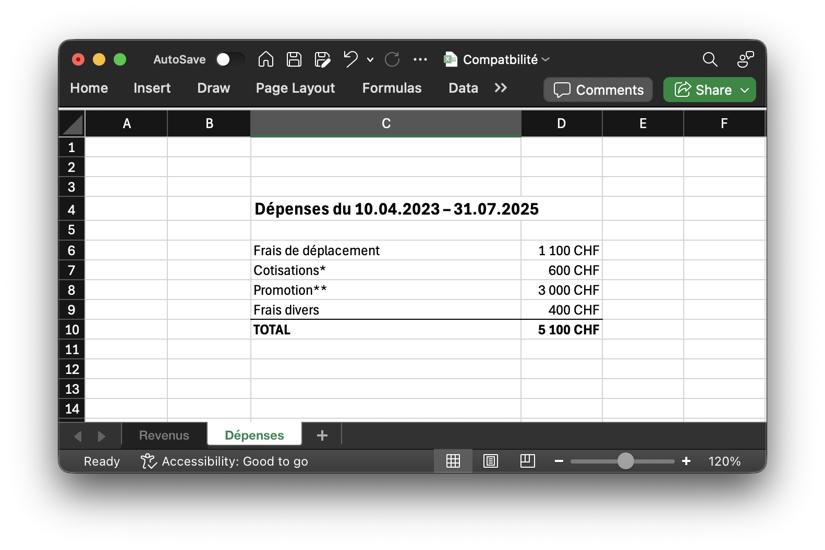Viewport: 825px width, 550px height.
Task: Select the Dépenses sheet tab
Action: (x=254, y=435)
